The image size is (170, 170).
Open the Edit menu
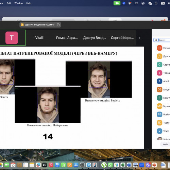point(9,3)
